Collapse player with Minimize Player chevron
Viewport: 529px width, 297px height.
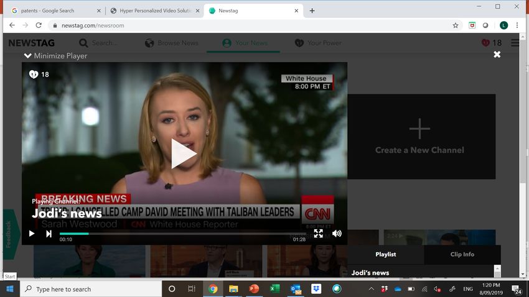[27, 55]
